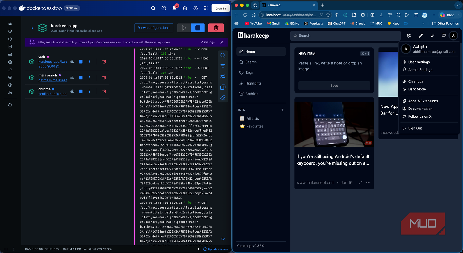
Task: Open more options on makeuseof bookmark
Action: [x=368, y=183]
